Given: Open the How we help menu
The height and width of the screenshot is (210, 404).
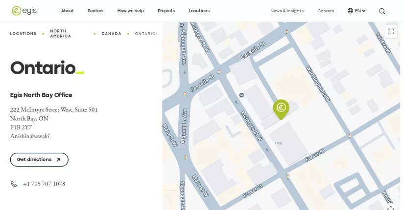Looking at the screenshot, I should tap(130, 11).
